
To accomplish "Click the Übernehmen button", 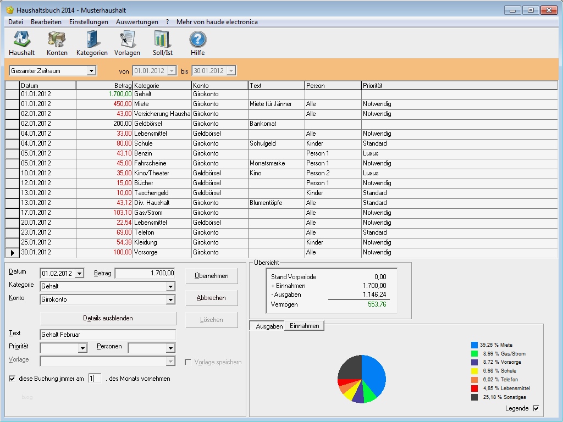I will click(x=212, y=275).
